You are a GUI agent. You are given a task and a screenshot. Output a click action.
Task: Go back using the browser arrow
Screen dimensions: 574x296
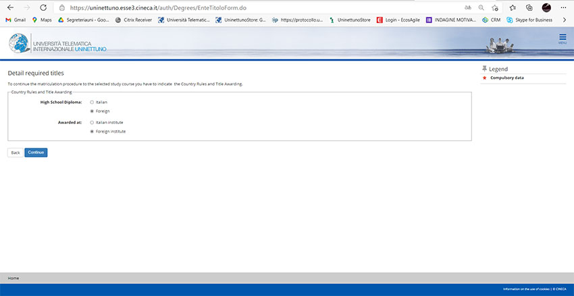tap(9, 7)
